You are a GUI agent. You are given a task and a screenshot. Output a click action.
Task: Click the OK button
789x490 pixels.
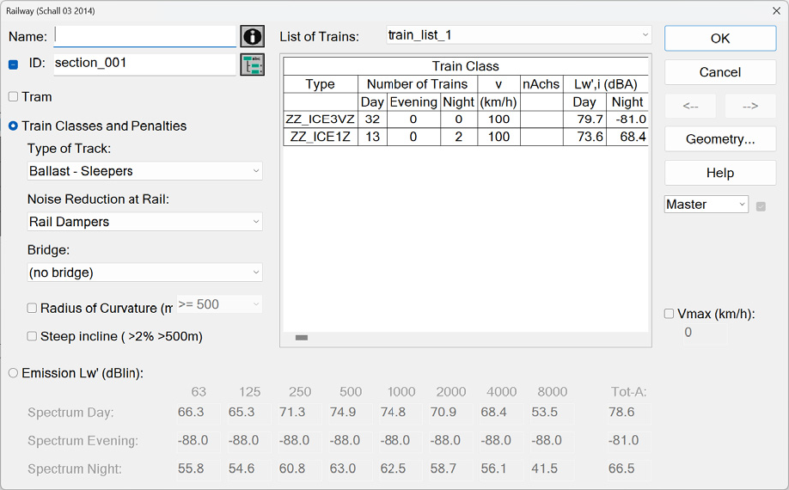720,38
